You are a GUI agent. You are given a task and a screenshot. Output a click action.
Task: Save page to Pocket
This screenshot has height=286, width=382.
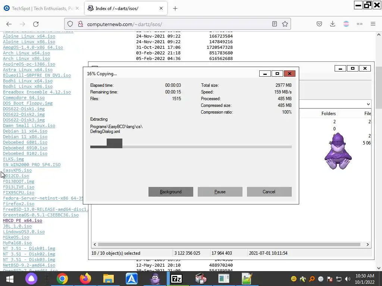pos(319,24)
